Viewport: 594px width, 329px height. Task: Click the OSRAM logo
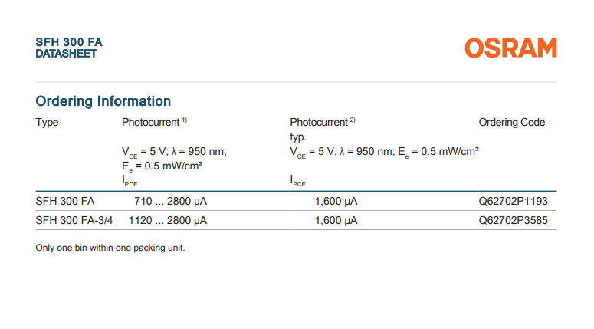[510, 48]
